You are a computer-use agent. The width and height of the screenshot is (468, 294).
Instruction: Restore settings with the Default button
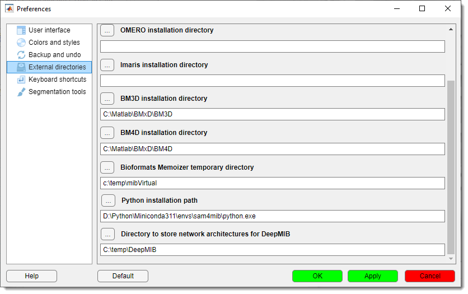[123, 276]
